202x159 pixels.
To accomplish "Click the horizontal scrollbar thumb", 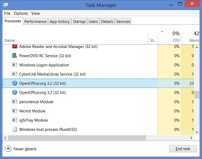I will pos(77,138).
